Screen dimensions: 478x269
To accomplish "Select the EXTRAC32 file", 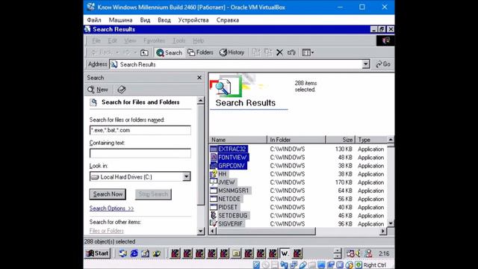I will tap(232, 149).
